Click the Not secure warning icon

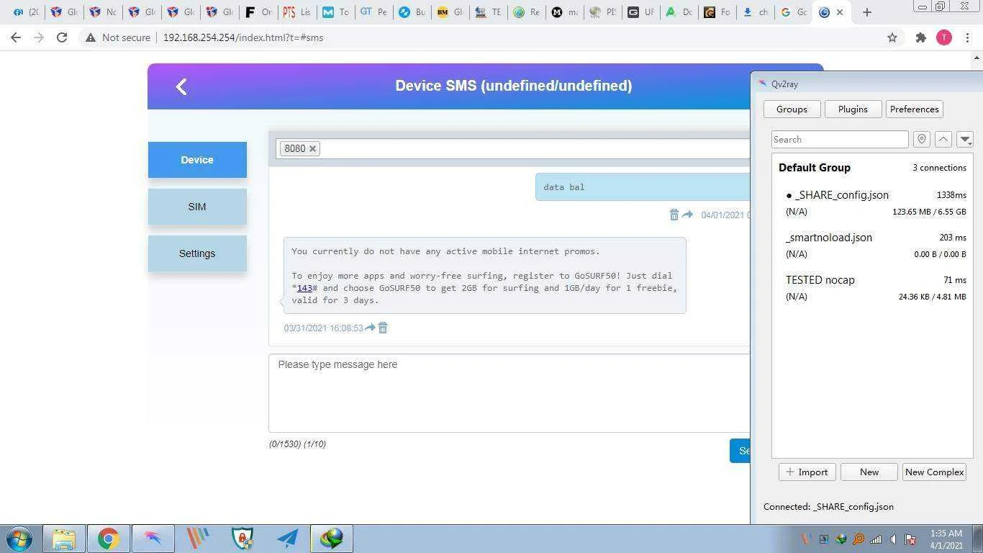[x=91, y=37]
